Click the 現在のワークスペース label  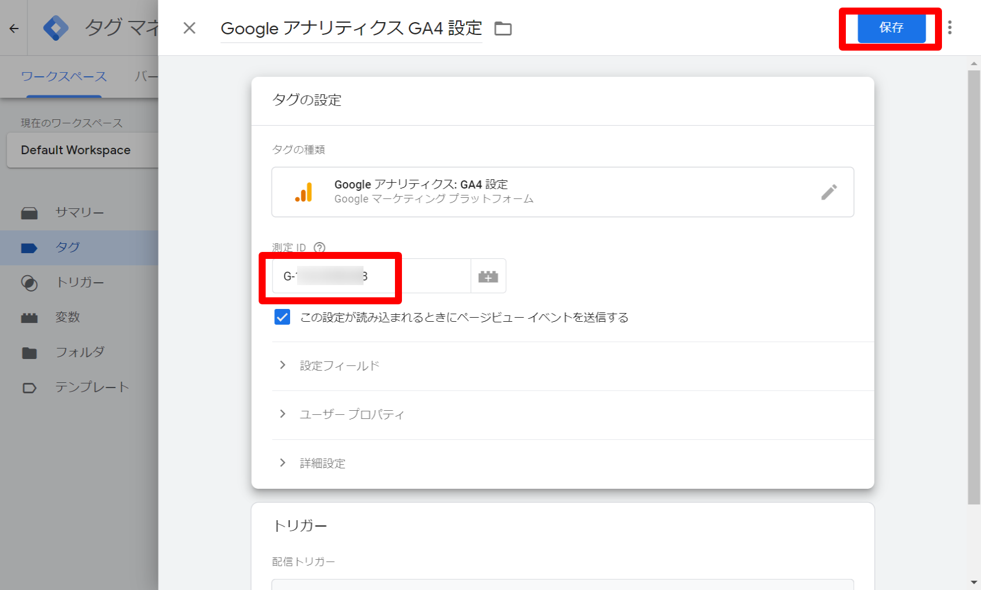coord(72,123)
